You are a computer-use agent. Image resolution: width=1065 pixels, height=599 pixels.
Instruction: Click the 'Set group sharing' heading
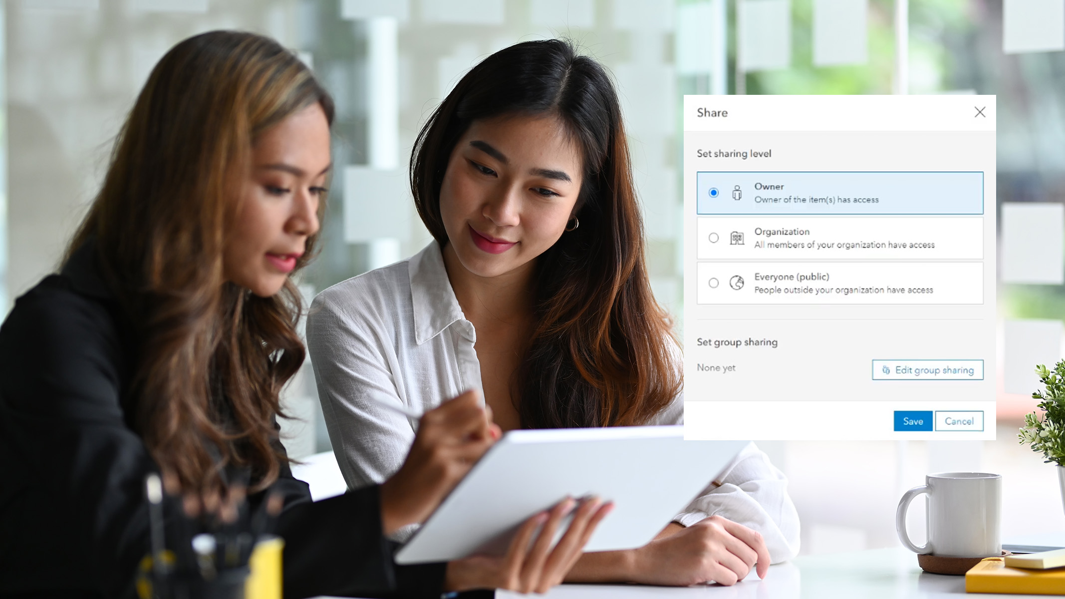tap(737, 342)
